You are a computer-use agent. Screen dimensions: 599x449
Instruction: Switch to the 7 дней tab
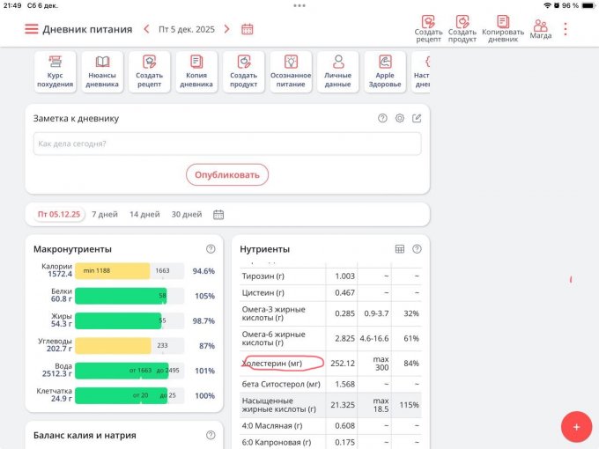[x=105, y=214]
